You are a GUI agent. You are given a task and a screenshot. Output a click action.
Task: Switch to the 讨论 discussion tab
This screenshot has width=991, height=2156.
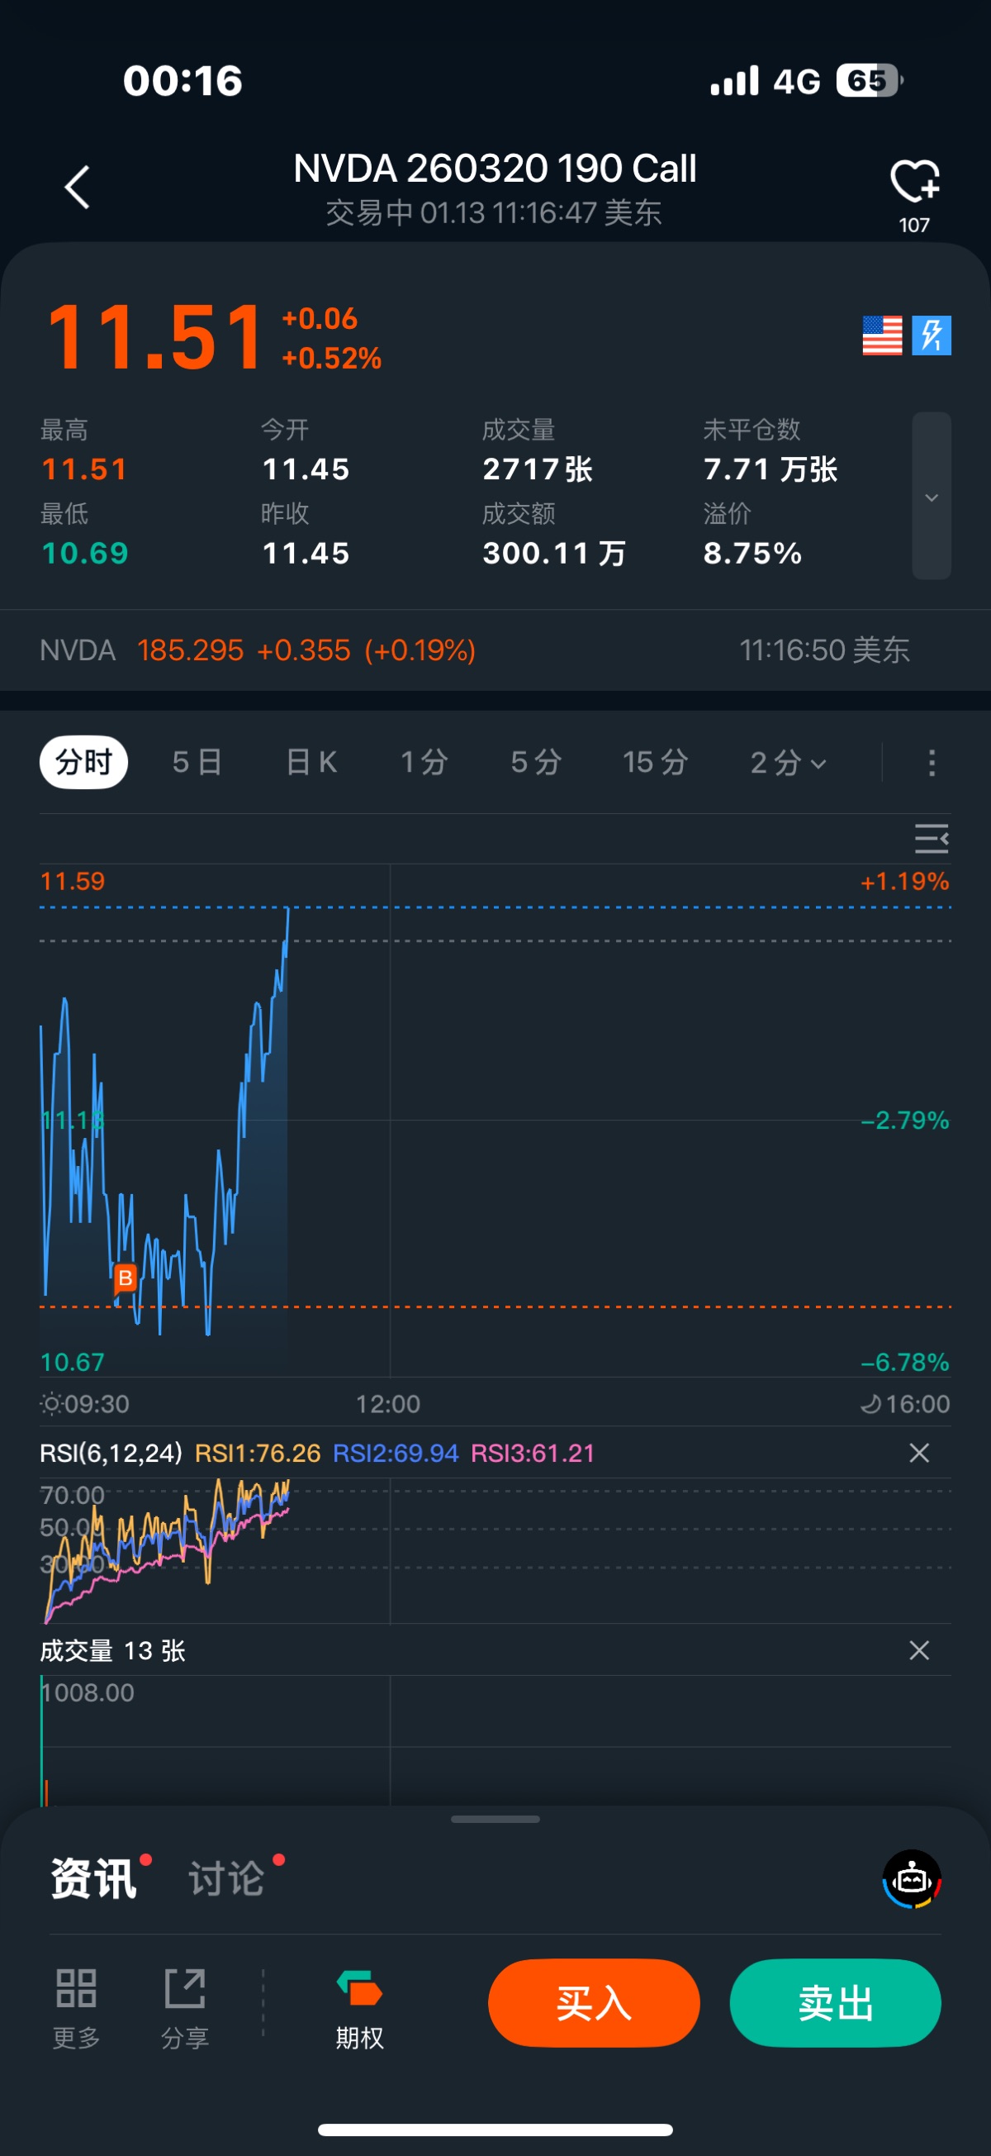pyautogui.click(x=226, y=1879)
